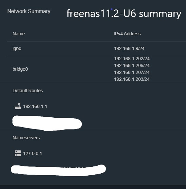This screenshot has width=186, height=189.
Task: Click the Default Routes section label
Action: pos(27,91)
